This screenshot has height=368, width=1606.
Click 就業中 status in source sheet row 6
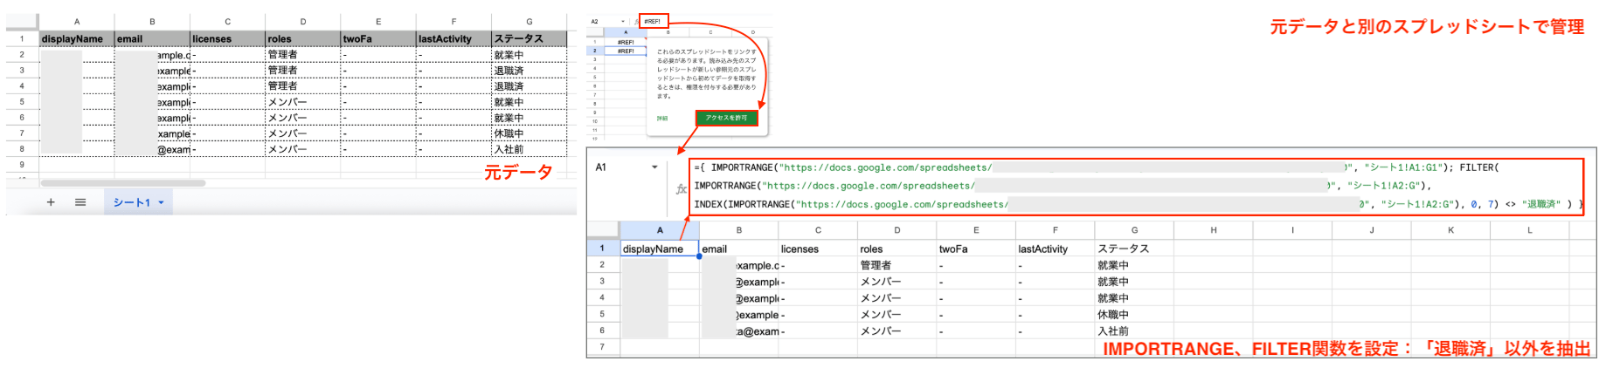coord(530,118)
